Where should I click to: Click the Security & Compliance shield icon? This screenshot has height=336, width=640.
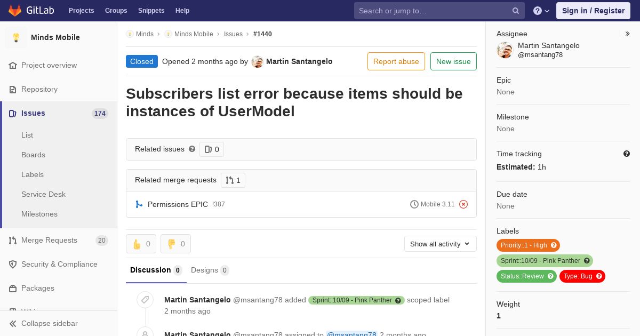pyautogui.click(x=13, y=265)
